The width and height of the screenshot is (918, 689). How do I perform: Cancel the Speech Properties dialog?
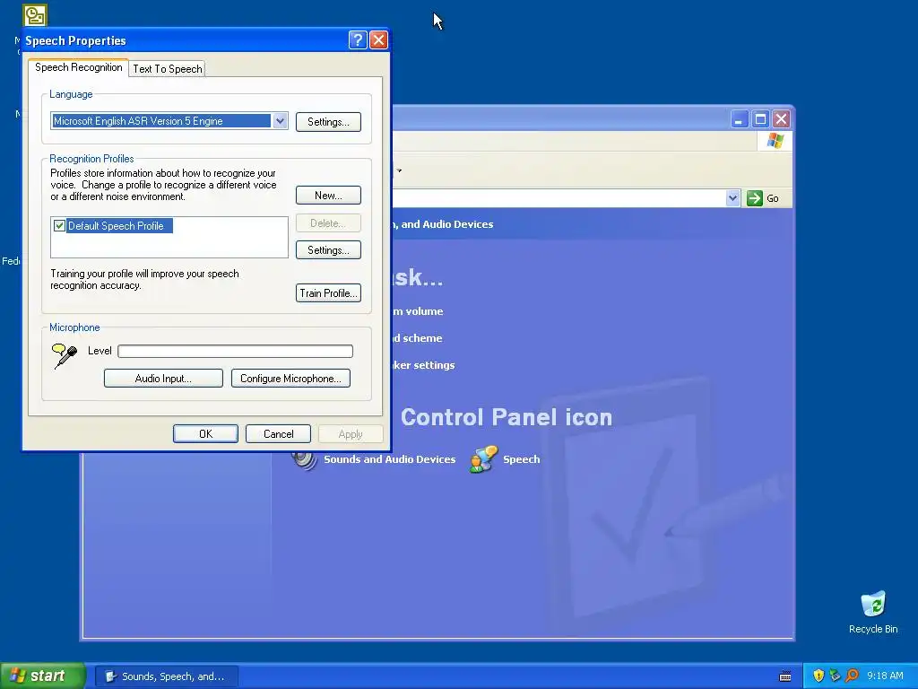pyautogui.click(x=278, y=434)
